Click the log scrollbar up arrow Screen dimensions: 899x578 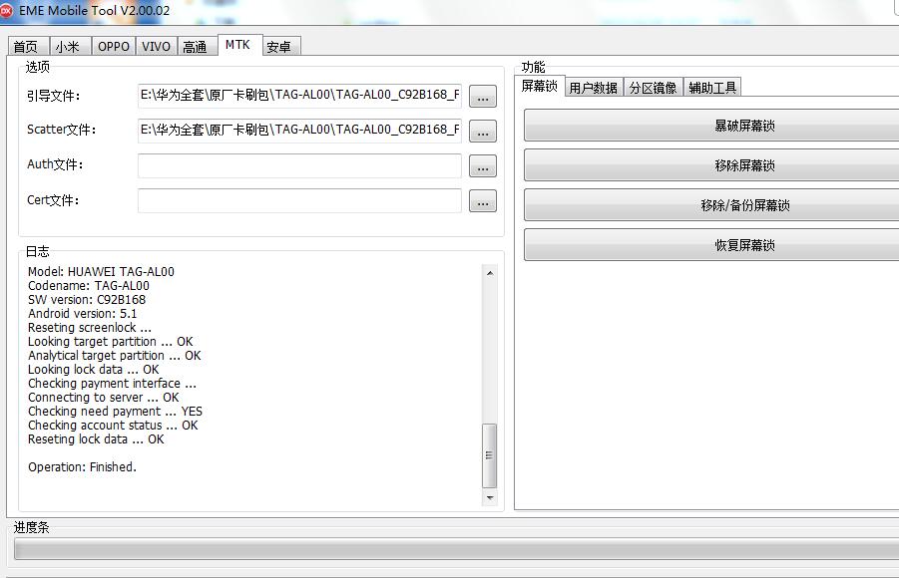(x=490, y=273)
